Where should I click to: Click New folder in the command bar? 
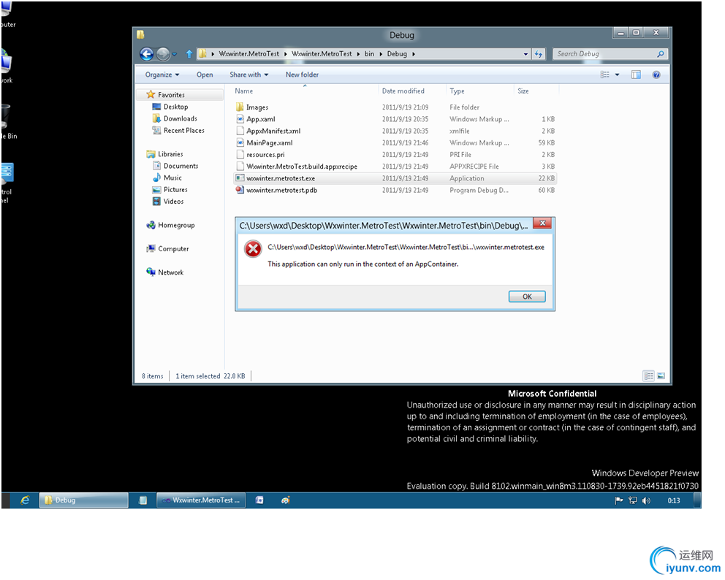(302, 75)
